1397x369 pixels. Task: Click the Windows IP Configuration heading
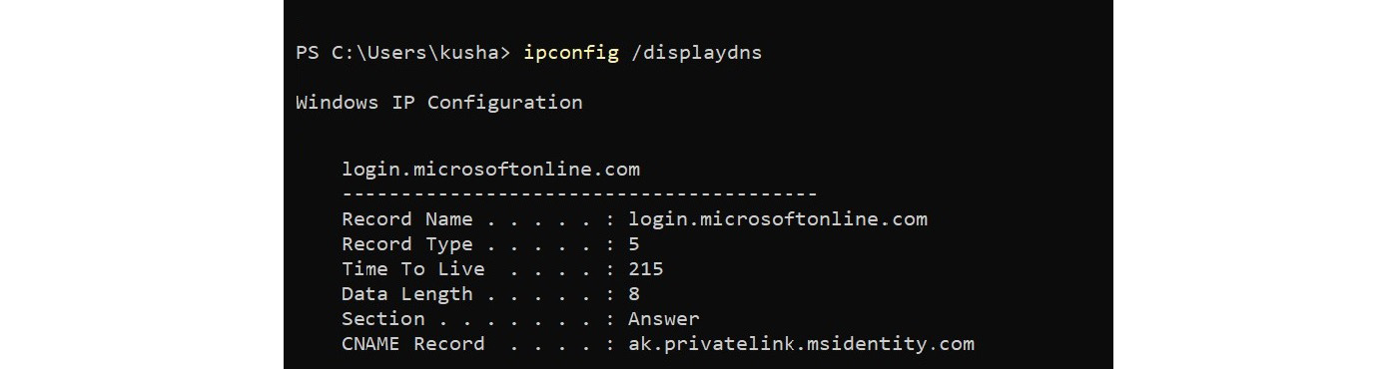pyautogui.click(x=439, y=103)
